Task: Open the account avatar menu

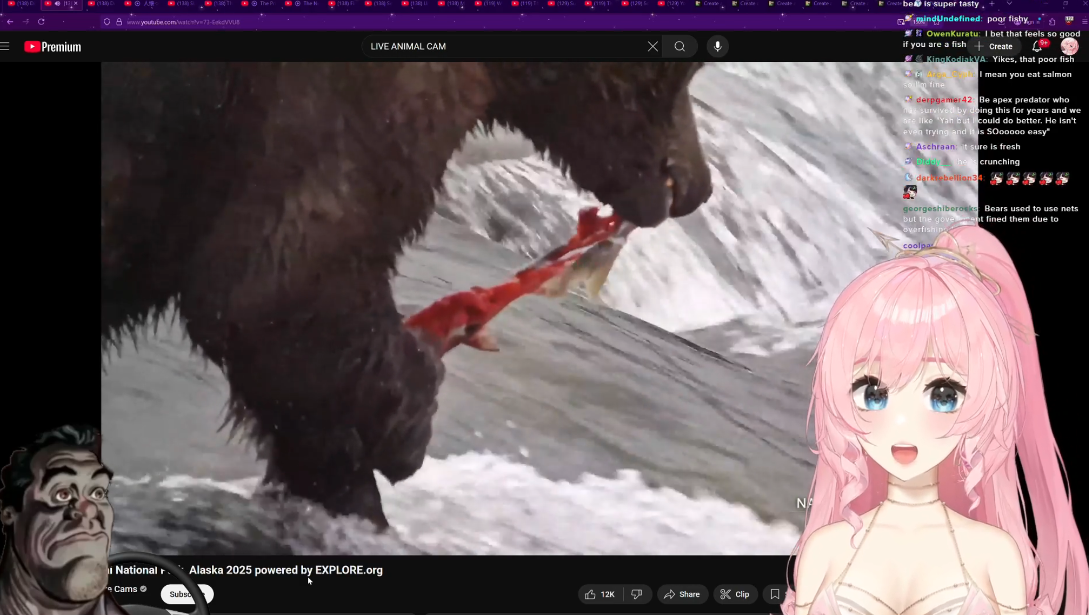Action: pos(1069,46)
